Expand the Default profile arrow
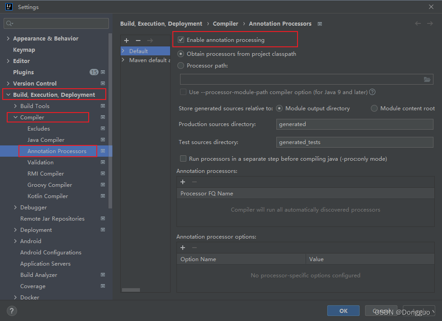442x321 pixels. [123, 51]
